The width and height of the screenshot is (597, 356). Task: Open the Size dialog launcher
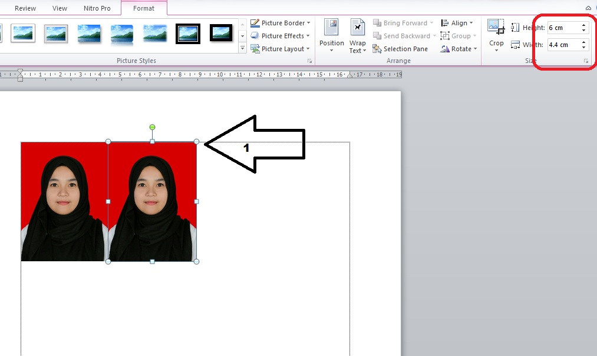click(586, 61)
